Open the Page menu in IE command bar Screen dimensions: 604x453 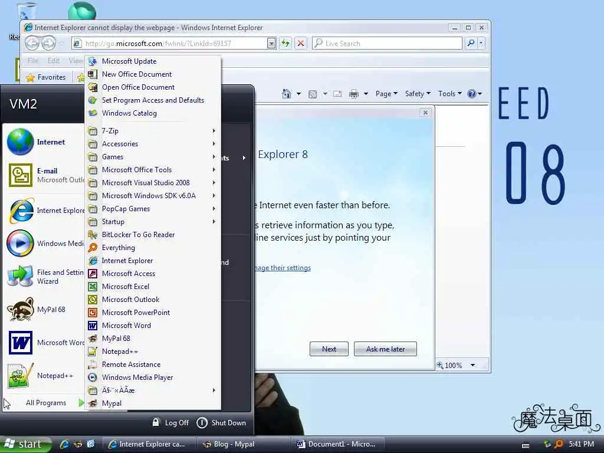(386, 94)
